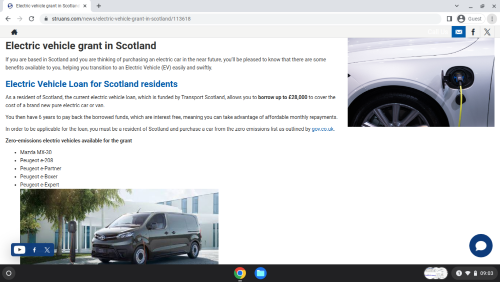Reload the current page

[31, 19]
